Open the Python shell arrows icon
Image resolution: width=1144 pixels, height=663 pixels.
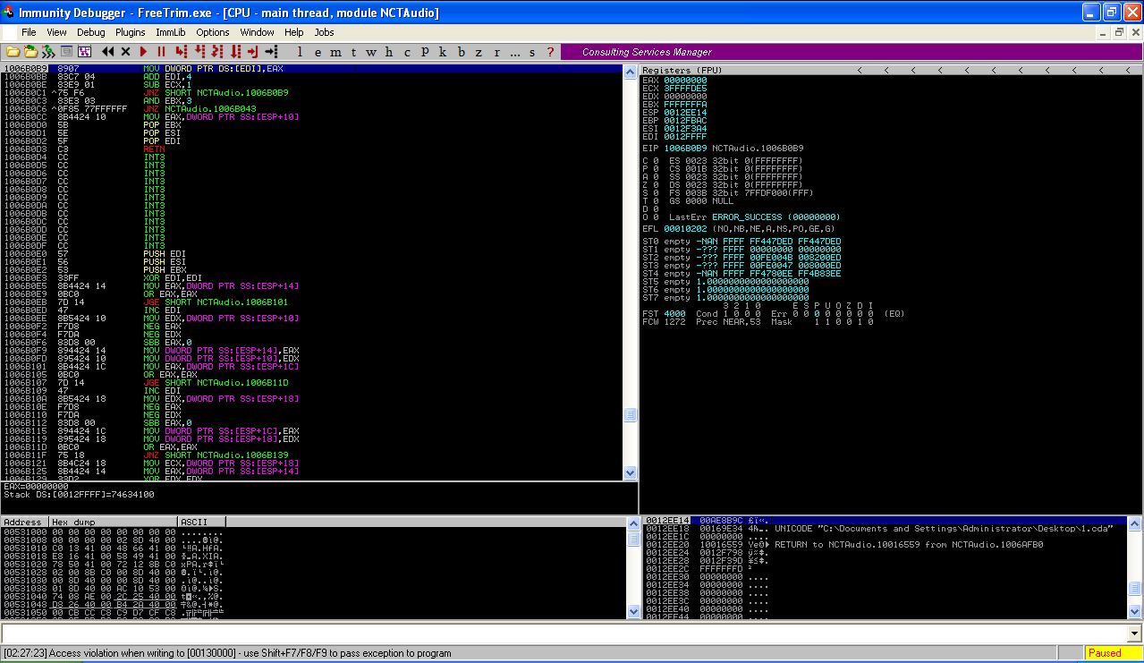point(47,52)
